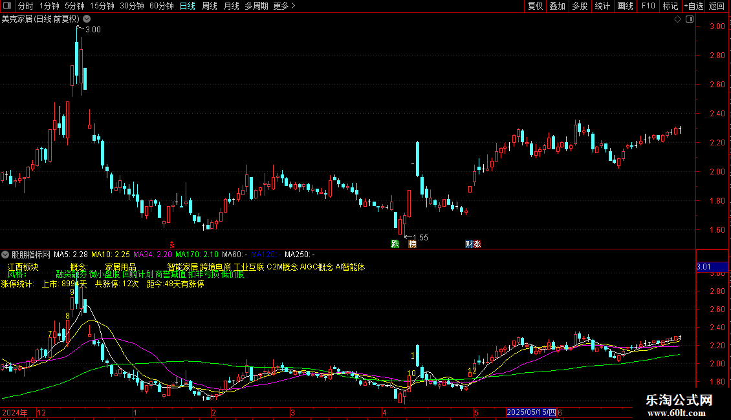Click the AIGC概念 concept label
This screenshot has height=420, width=731.
tap(316, 267)
